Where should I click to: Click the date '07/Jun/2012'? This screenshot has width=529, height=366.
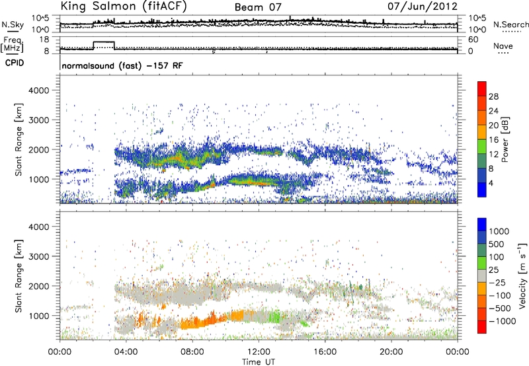click(423, 6)
